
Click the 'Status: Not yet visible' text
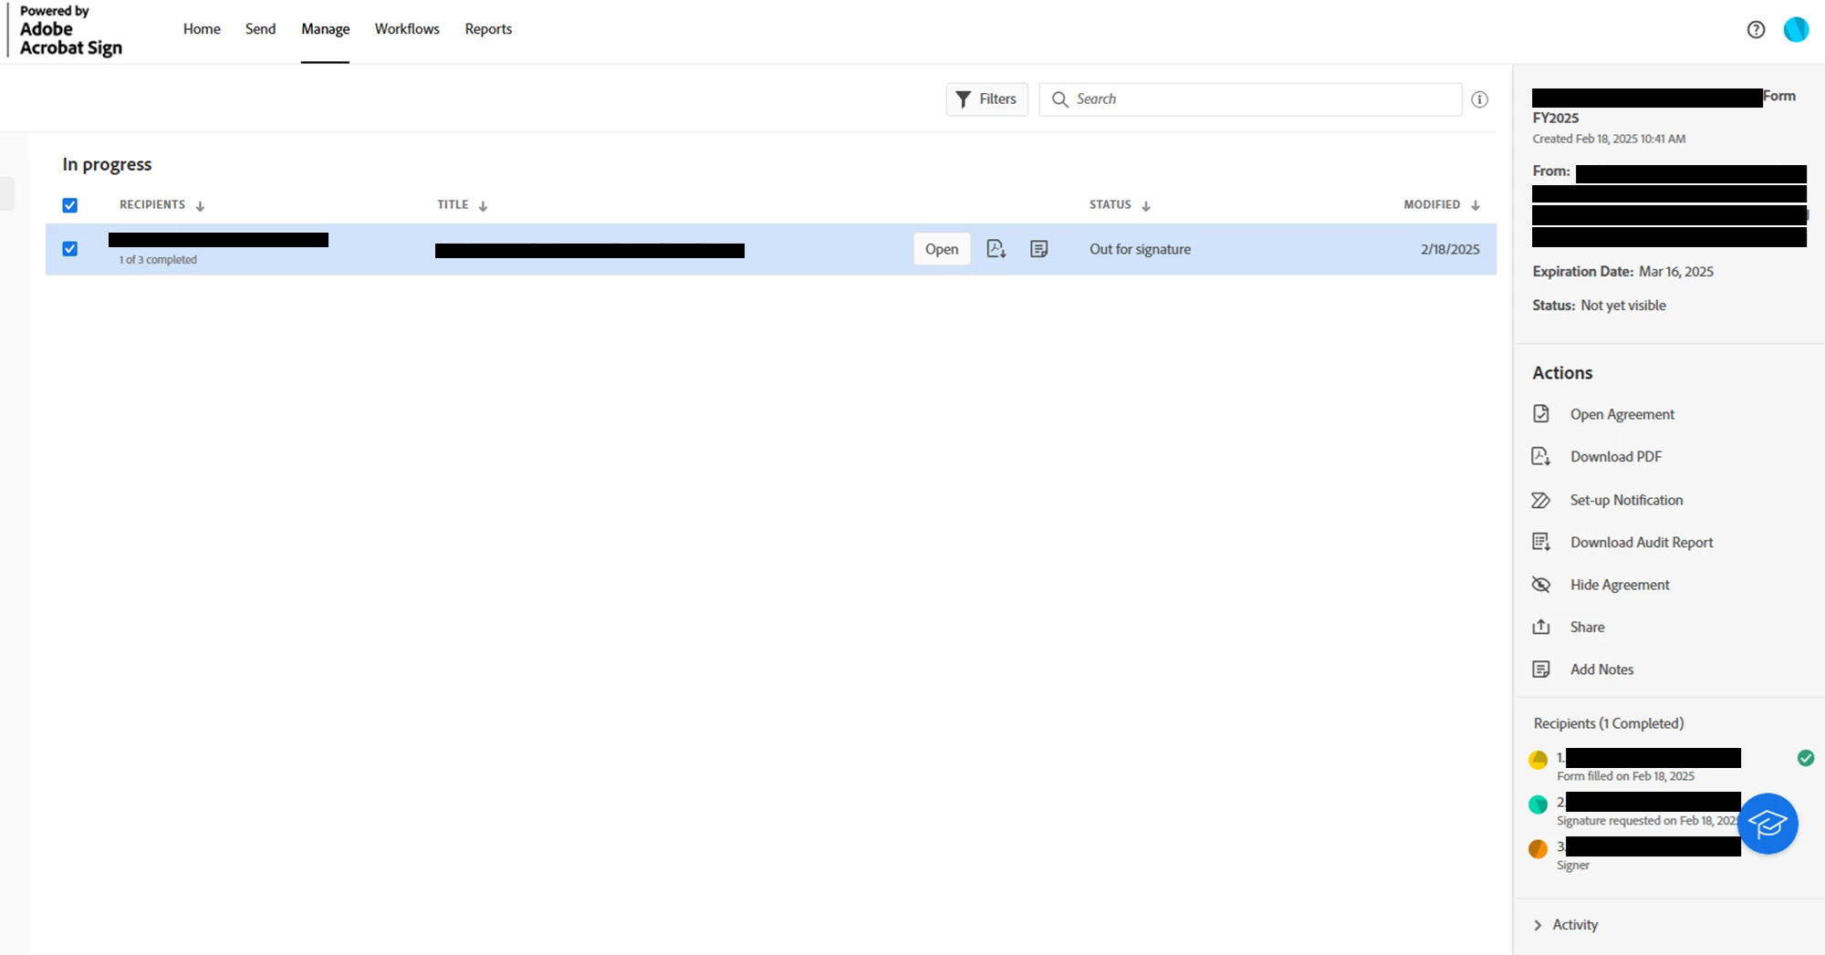[1599, 306]
